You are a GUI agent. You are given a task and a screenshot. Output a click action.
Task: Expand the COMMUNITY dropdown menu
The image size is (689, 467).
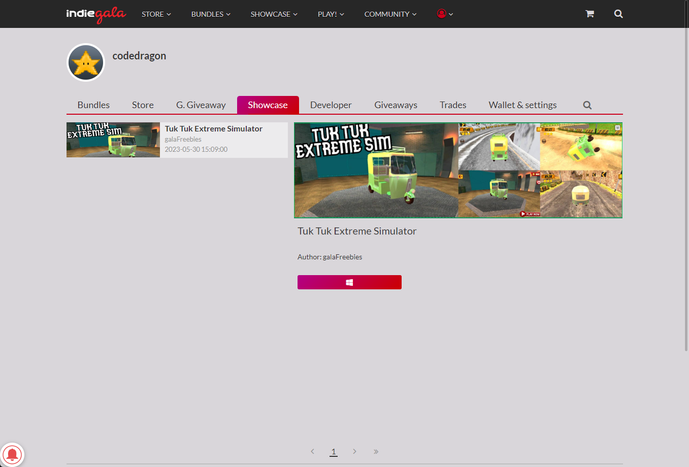coord(390,14)
